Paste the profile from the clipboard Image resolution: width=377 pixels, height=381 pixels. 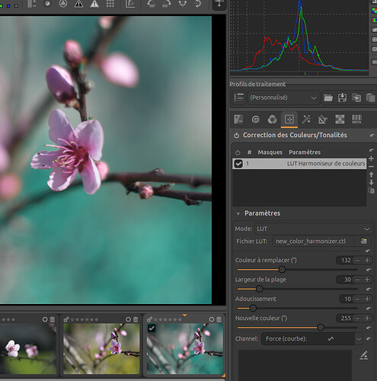coord(370,98)
